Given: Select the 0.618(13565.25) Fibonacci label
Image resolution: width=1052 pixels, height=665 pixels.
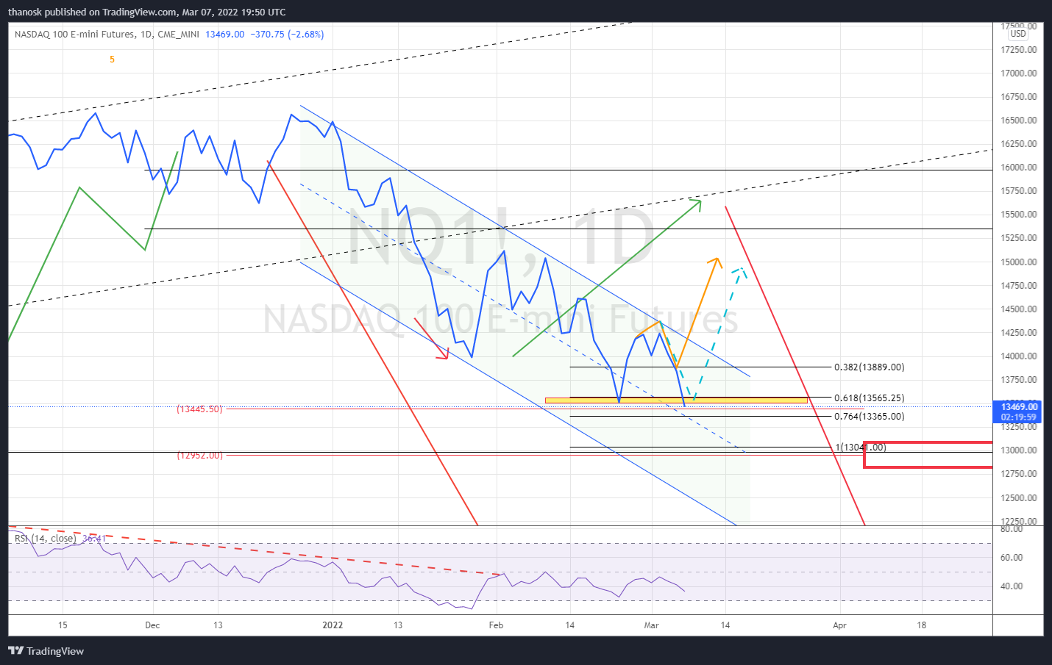Looking at the screenshot, I should click(869, 398).
